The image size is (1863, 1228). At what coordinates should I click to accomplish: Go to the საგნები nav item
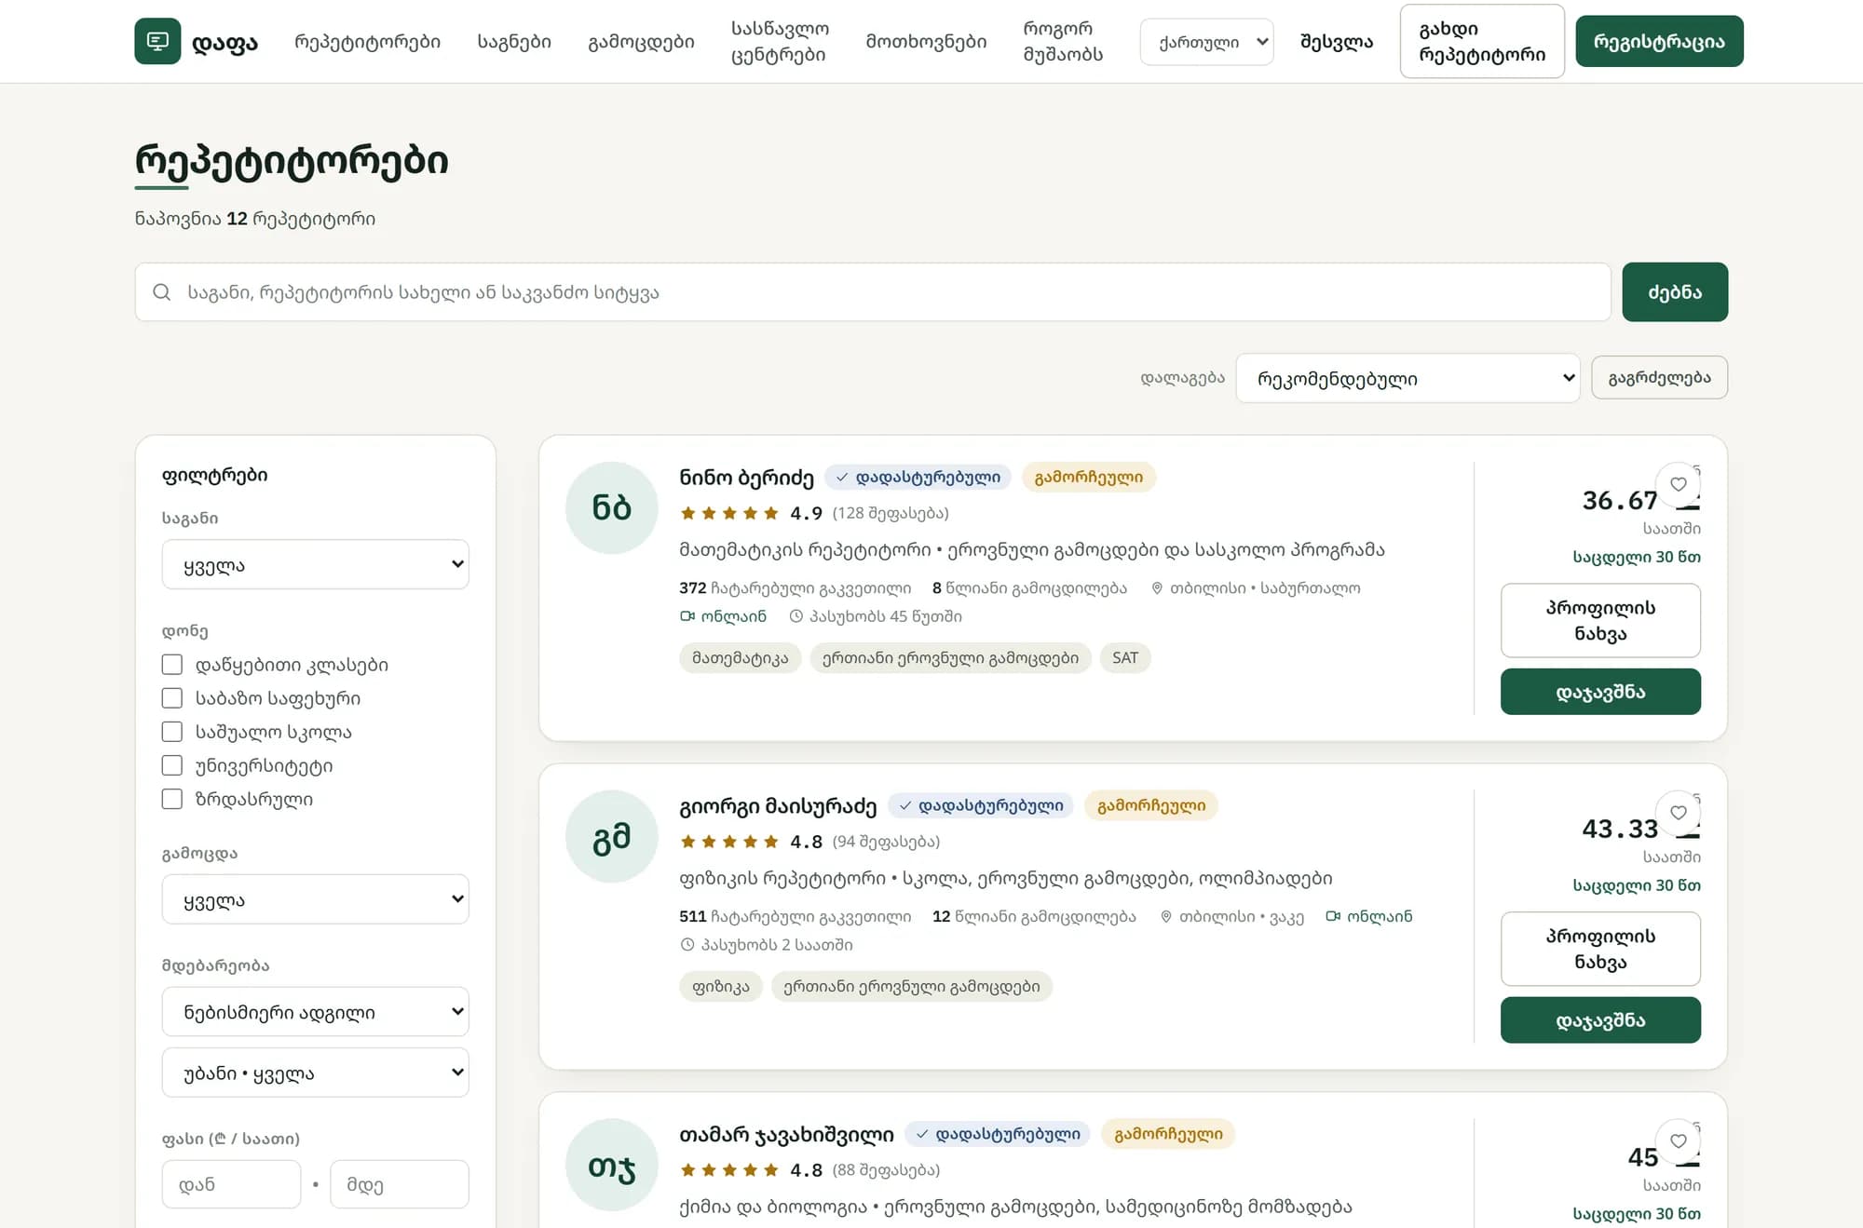point(514,42)
